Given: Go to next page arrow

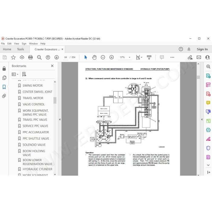Looking at the screenshot, I should pyautogui.click(x=57, y=57).
